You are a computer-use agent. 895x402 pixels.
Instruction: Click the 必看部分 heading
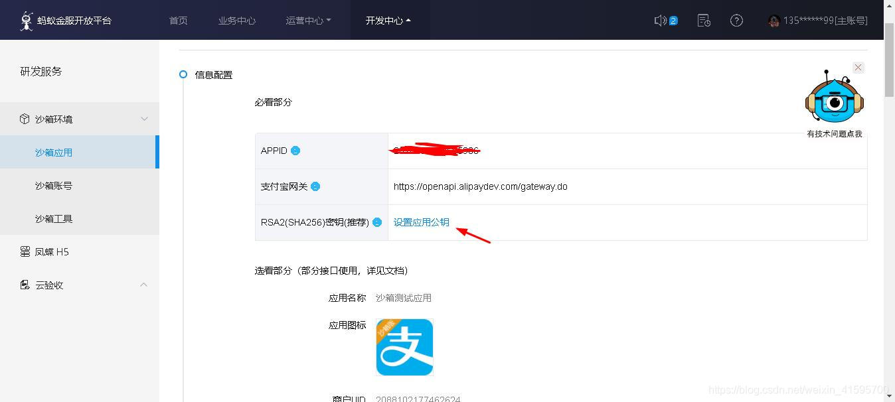coord(274,102)
